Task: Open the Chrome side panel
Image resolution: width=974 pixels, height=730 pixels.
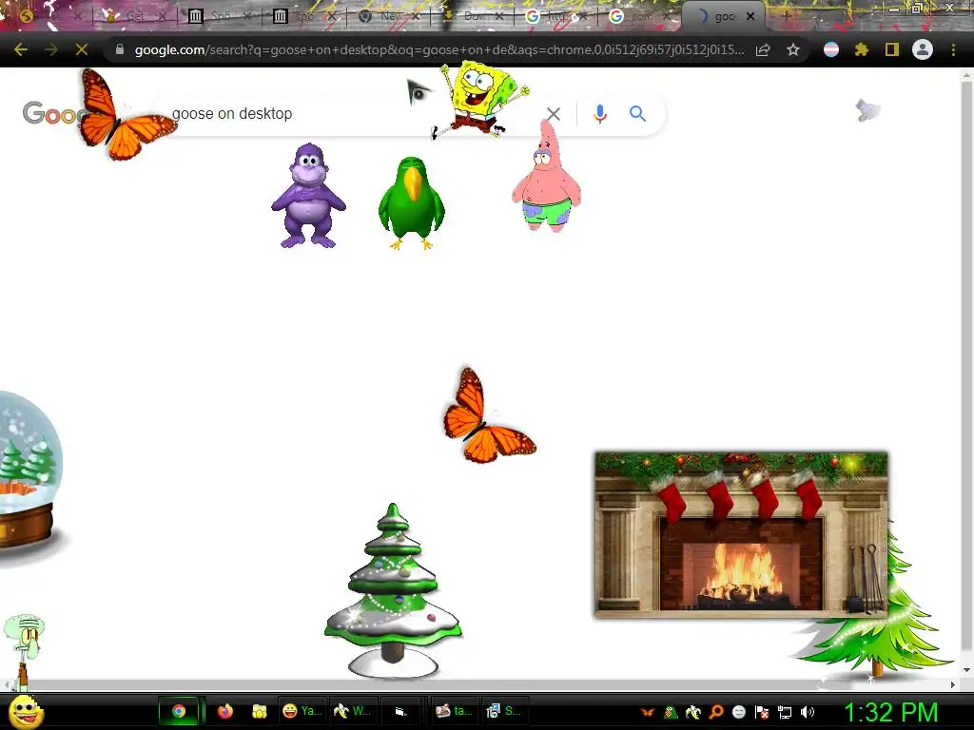Action: coord(892,49)
